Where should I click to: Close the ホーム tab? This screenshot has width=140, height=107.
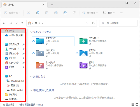[43, 4]
